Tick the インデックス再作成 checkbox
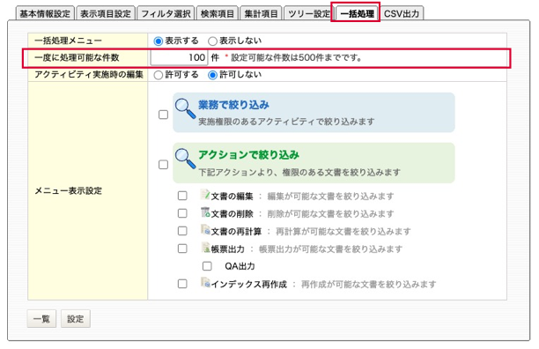The width and height of the screenshot is (539, 349). pyautogui.click(x=182, y=284)
